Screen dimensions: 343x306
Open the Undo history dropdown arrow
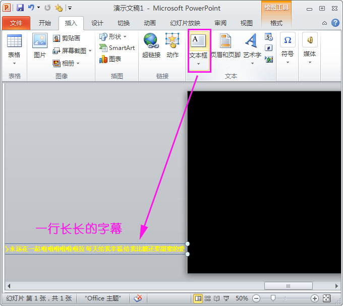click(38, 8)
